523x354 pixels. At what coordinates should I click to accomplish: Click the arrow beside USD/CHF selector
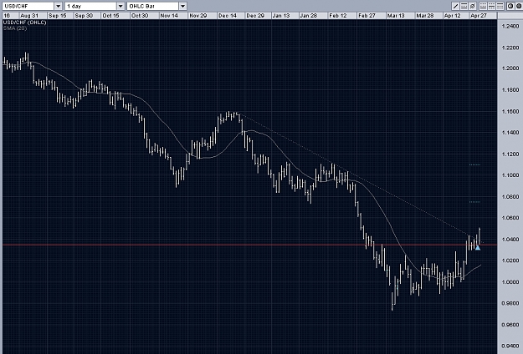[58, 6]
